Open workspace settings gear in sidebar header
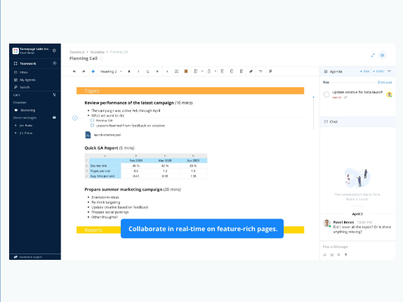This screenshot has width=403, height=302. pos(54,51)
